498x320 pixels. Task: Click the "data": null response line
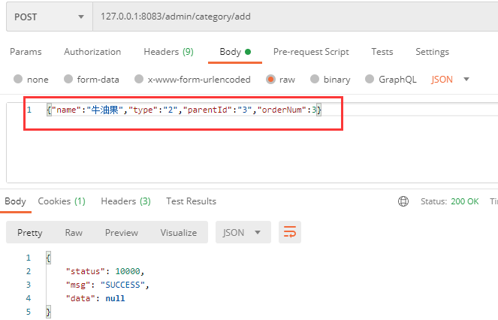click(x=95, y=298)
